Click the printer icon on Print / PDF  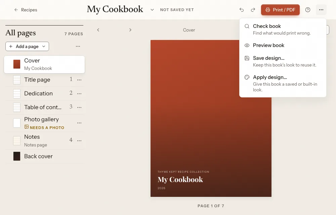click(x=268, y=10)
